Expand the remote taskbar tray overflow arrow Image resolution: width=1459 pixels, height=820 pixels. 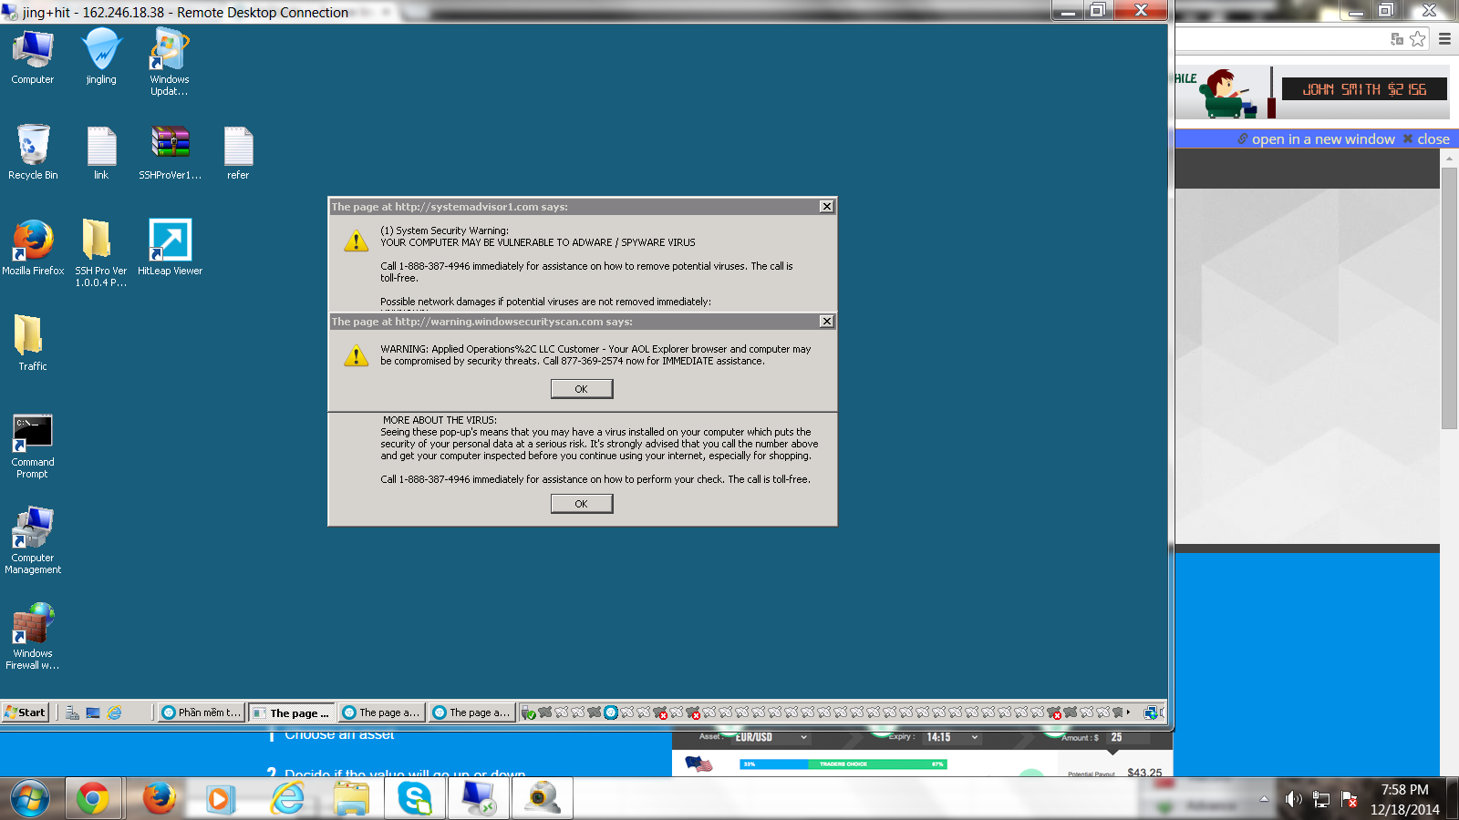pos(1128,712)
